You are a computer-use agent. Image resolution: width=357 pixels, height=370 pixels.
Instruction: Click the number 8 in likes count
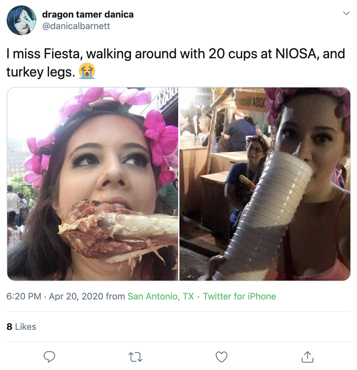point(10,327)
